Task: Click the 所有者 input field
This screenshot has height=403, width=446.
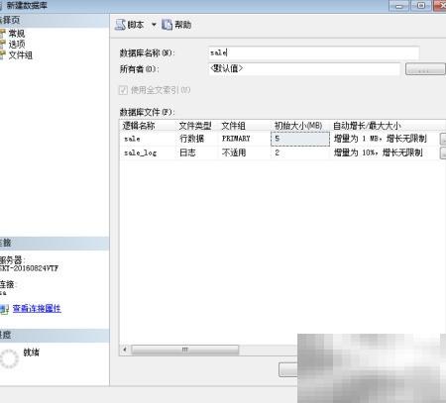Action: [x=304, y=69]
